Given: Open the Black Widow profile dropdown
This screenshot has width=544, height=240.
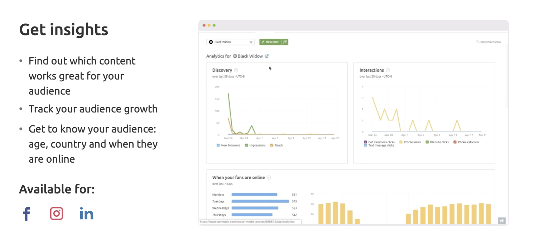Looking at the screenshot, I should [x=231, y=42].
